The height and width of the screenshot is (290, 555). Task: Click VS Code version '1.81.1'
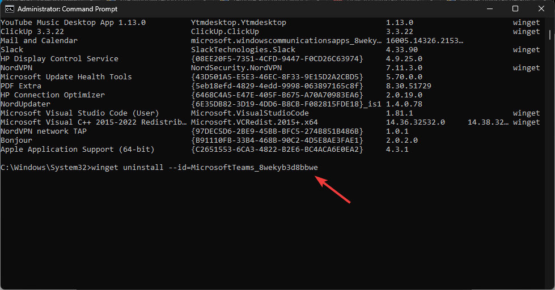[x=399, y=113]
